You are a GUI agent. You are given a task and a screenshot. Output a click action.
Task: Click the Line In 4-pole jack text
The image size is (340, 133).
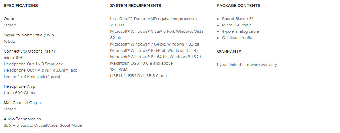coord(32,77)
